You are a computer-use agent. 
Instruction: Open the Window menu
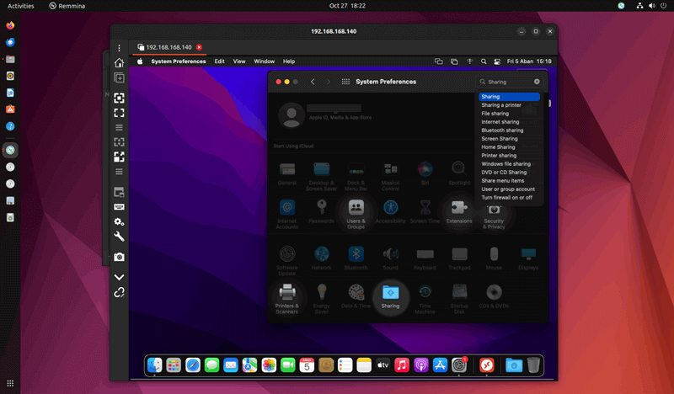click(264, 61)
